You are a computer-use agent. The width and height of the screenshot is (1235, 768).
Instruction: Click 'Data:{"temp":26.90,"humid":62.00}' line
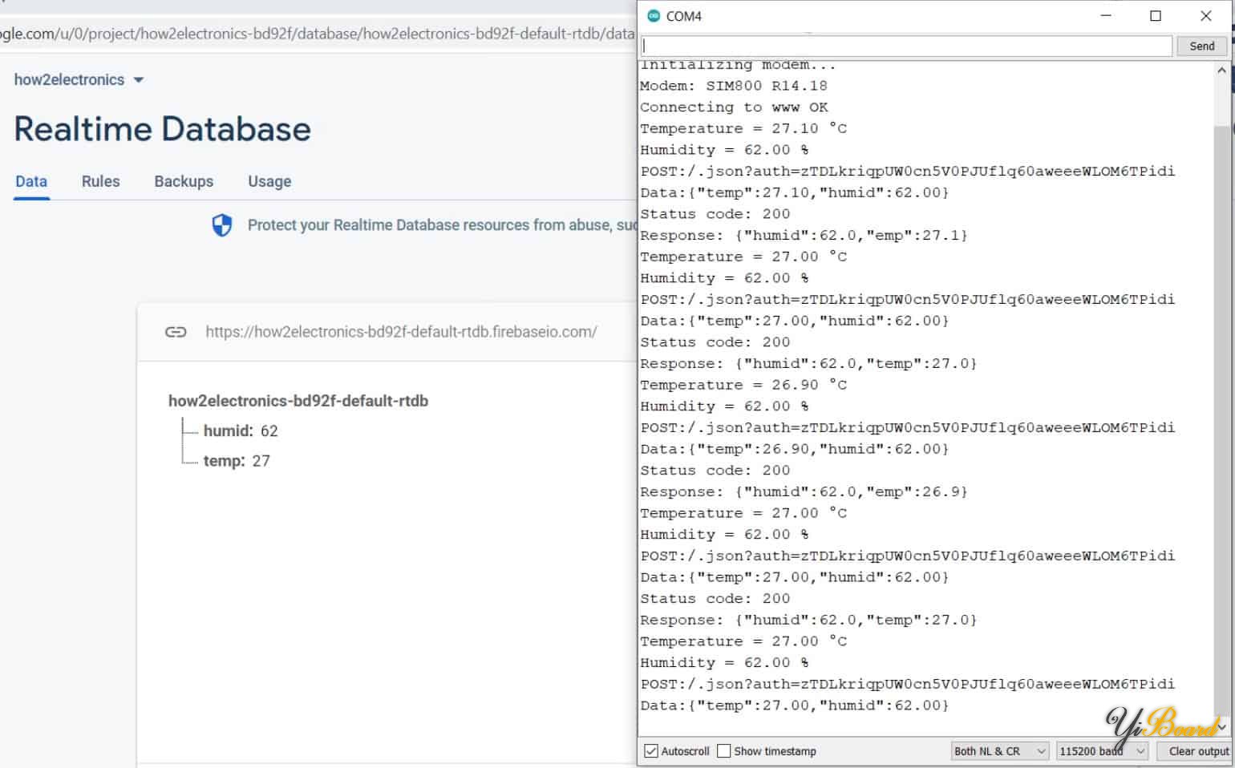[x=795, y=449]
